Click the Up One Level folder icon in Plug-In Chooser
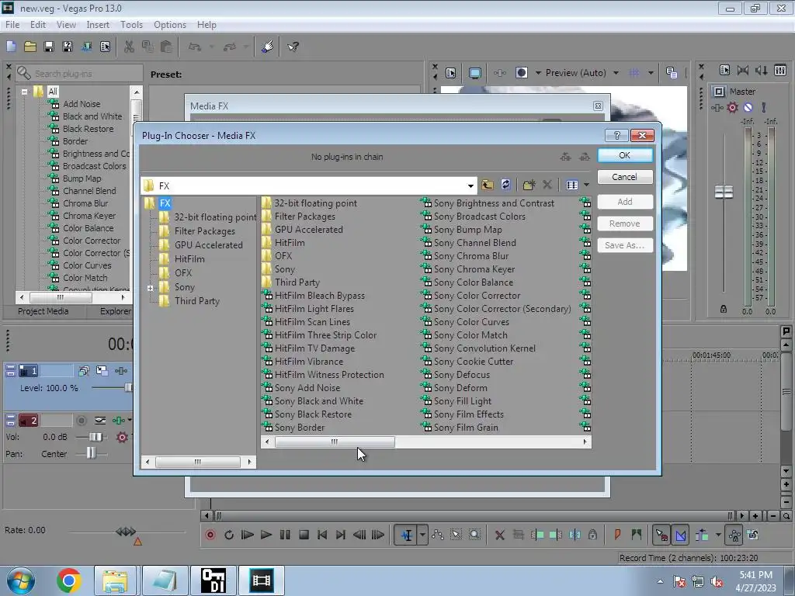795x596 pixels. coord(488,185)
